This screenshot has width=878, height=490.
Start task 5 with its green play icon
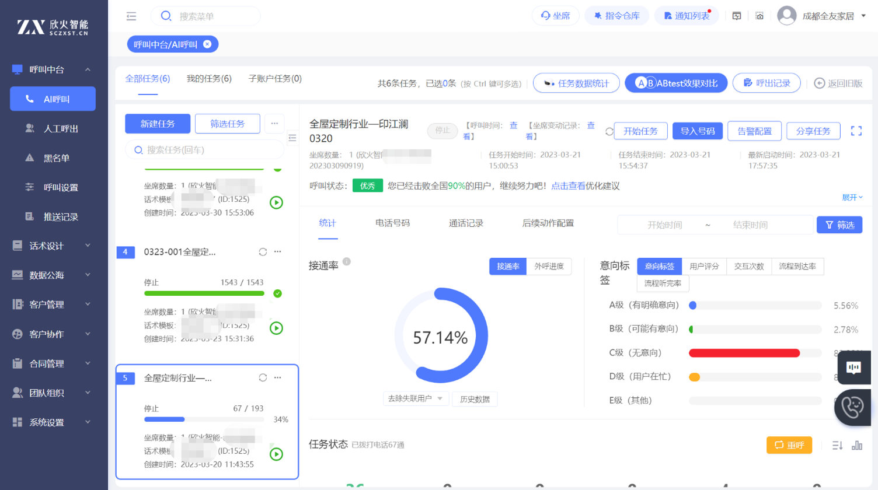point(276,454)
